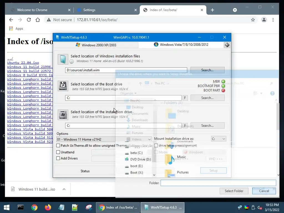Click network icon in system tray
The image size is (284, 213).
pos(240,207)
